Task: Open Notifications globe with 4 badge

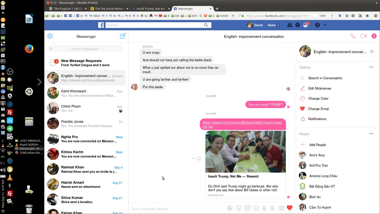Action: tap(305, 25)
